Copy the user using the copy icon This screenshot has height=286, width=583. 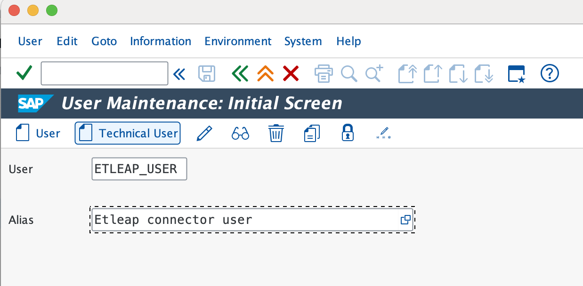tap(311, 133)
